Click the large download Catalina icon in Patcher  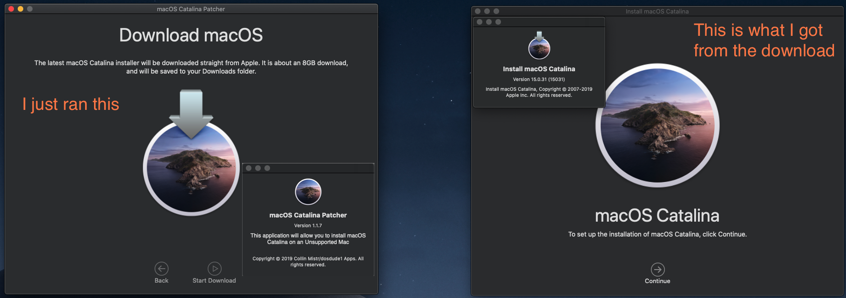click(x=191, y=153)
